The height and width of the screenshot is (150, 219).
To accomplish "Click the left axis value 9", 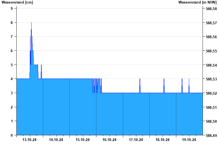I will (x=11, y=8).
